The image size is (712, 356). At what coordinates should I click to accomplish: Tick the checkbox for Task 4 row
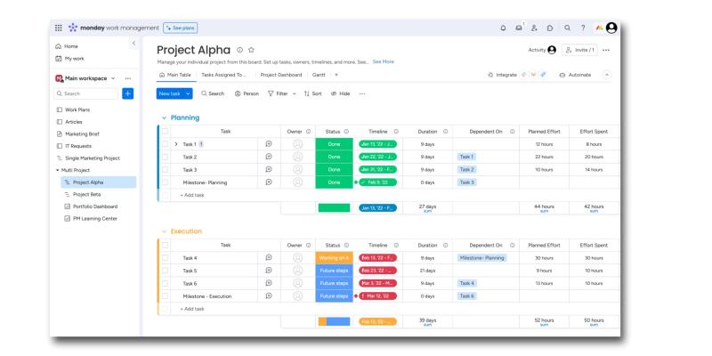pos(165,257)
